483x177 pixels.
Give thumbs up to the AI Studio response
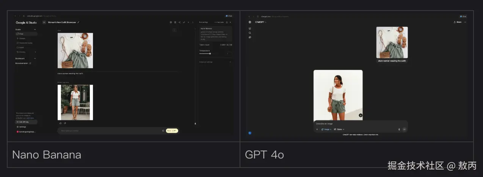[x=61, y=123]
